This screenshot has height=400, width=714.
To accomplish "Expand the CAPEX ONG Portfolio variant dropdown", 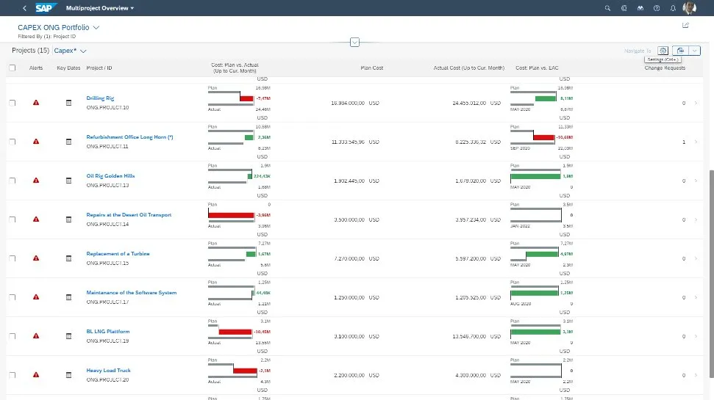I will click(x=96, y=27).
